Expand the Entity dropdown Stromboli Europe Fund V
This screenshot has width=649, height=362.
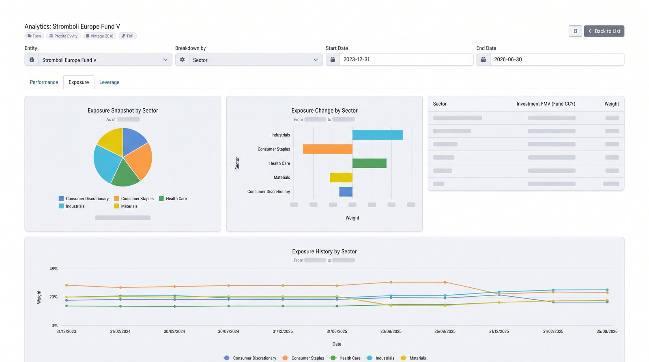[105, 60]
